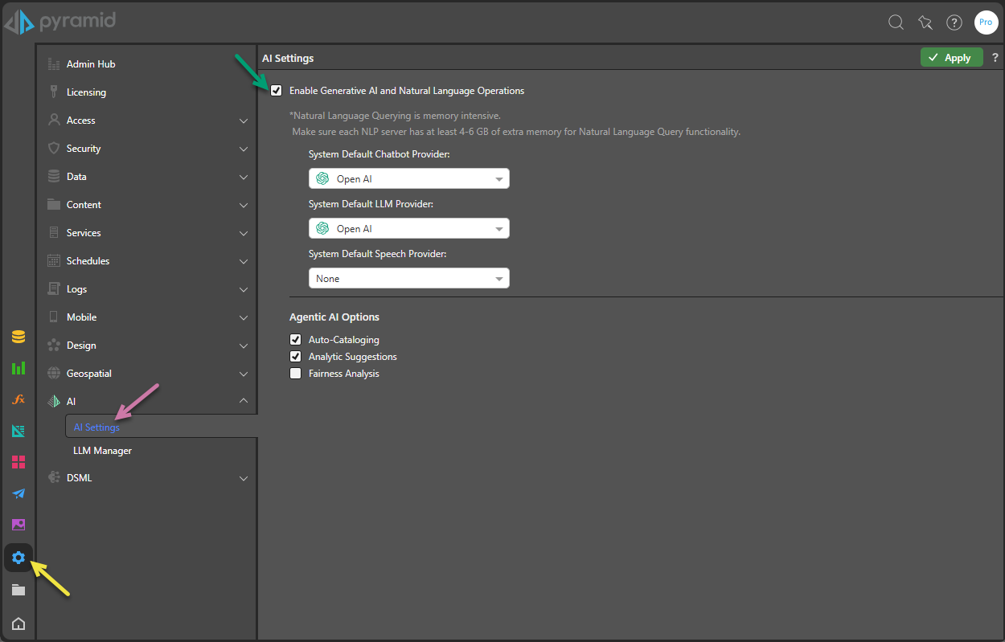
Task: Select LLM Manager in the AI menu
Action: coord(102,451)
